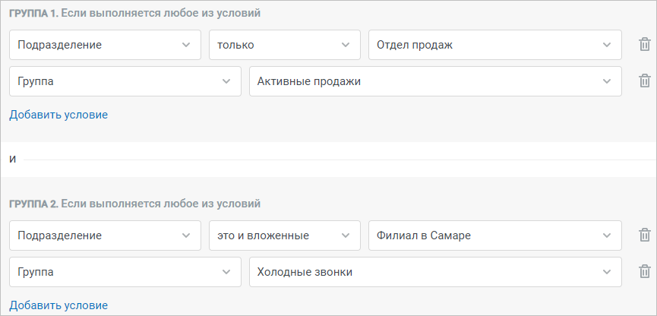
Task: Click the ГРУППА 1 header label
Action: tap(34, 14)
